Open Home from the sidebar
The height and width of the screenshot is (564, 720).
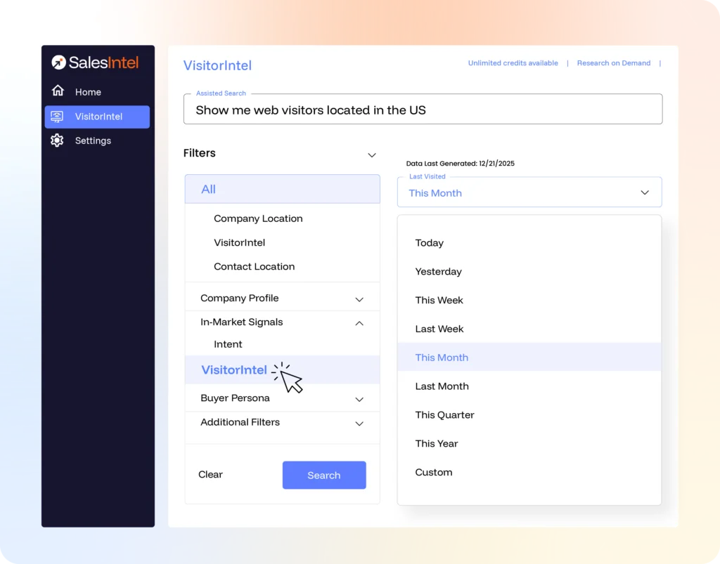coord(88,92)
